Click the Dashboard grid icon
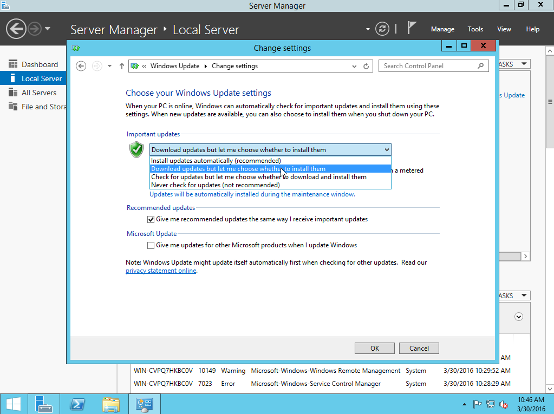This screenshot has height=414, width=554. [13, 64]
